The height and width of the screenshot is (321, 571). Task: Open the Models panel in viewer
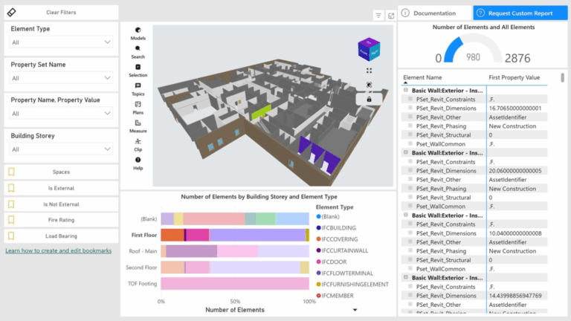click(138, 33)
